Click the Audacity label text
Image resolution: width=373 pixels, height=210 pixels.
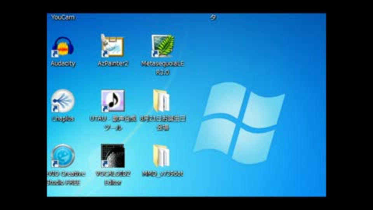(63, 63)
